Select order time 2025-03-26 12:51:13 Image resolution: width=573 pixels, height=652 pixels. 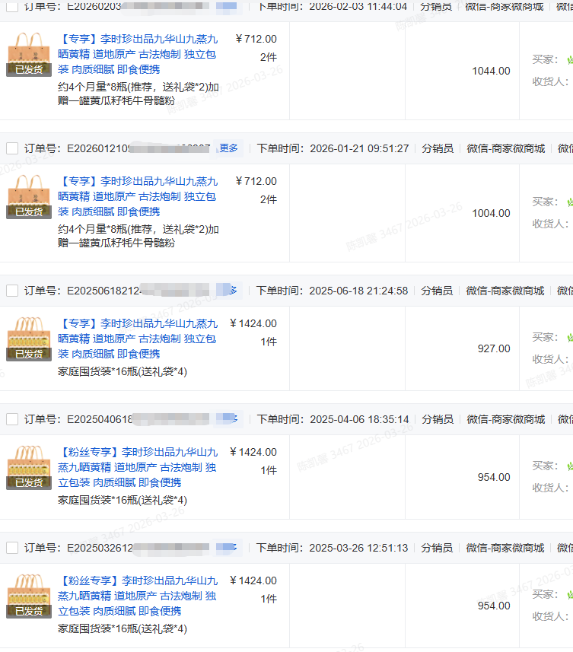coord(358,548)
